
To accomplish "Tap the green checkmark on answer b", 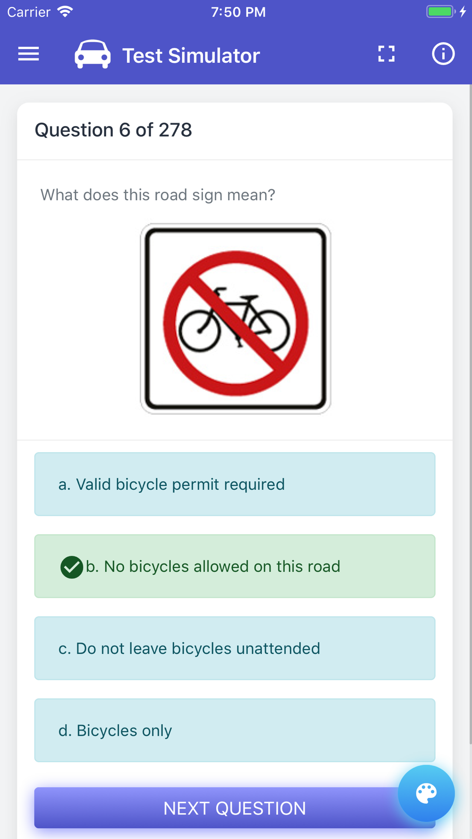I will (72, 567).
